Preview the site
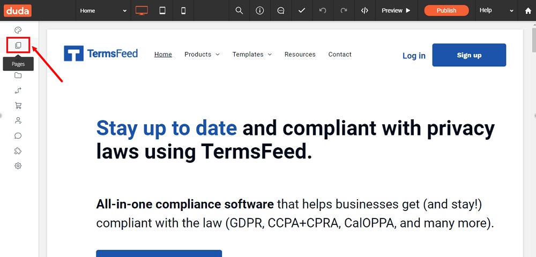Screen dimensions: 536x257 coord(396,11)
